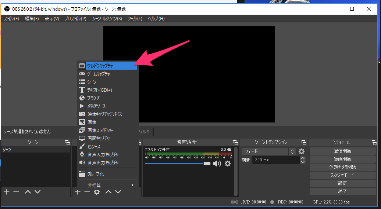Move scene down arrow icon
The image size is (381, 209).
pyautogui.click(x=38, y=192)
